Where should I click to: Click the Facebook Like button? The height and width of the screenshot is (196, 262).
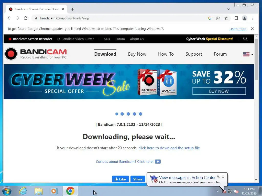pyautogui.click(x=120, y=179)
